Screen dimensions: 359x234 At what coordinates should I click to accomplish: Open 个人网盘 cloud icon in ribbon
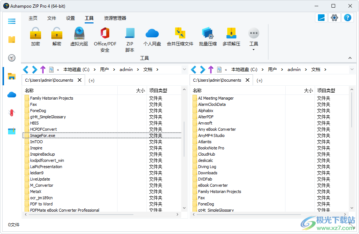coord(152,33)
